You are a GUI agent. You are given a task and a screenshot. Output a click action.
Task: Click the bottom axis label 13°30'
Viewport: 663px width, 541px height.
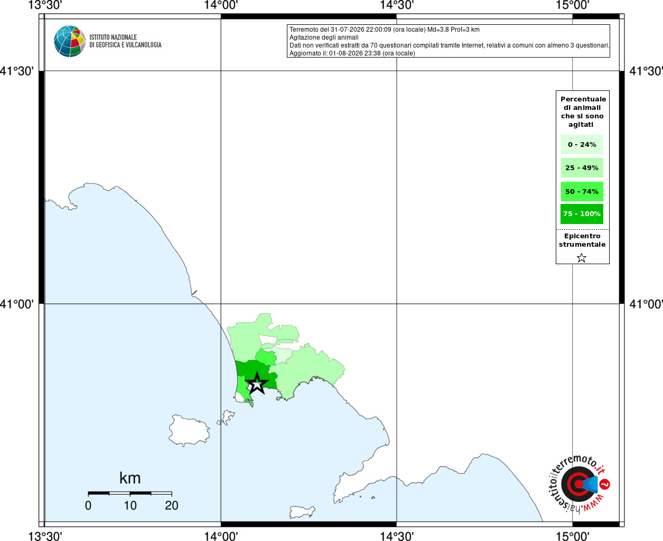tap(45, 536)
